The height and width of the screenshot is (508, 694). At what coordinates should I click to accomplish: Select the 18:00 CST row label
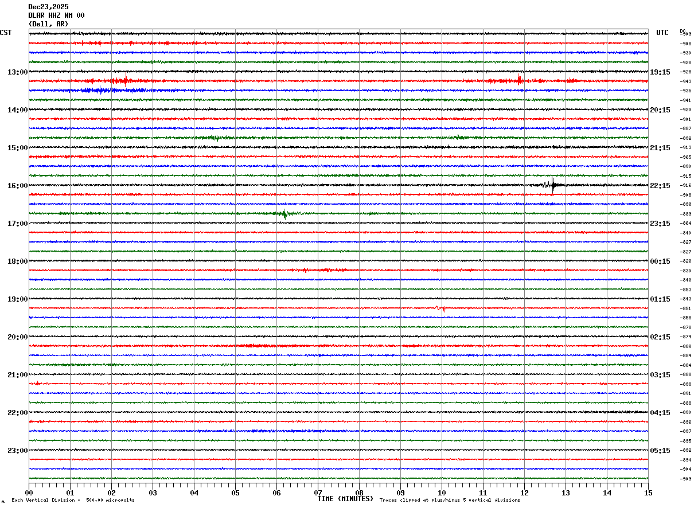tap(18, 261)
